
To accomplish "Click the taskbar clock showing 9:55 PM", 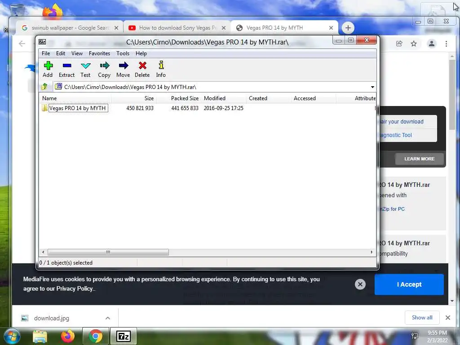I will pyautogui.click(x=437, y=336).
